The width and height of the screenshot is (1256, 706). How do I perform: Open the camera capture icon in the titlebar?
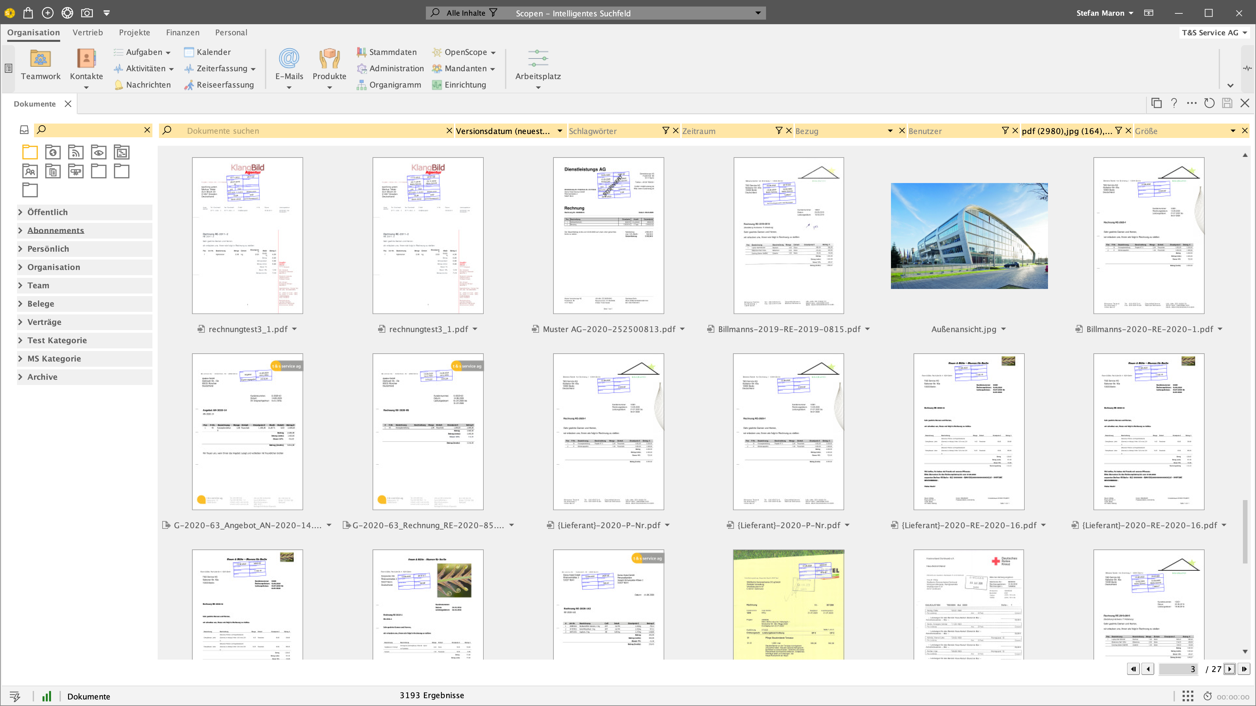point(87,13)
